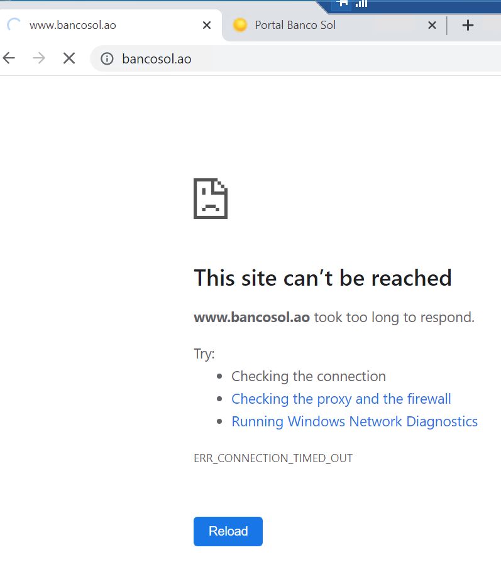The image size is (501, 572).
Task: Click the sun favicon on Portal Banco Sol
Action: tap(239, 25)
